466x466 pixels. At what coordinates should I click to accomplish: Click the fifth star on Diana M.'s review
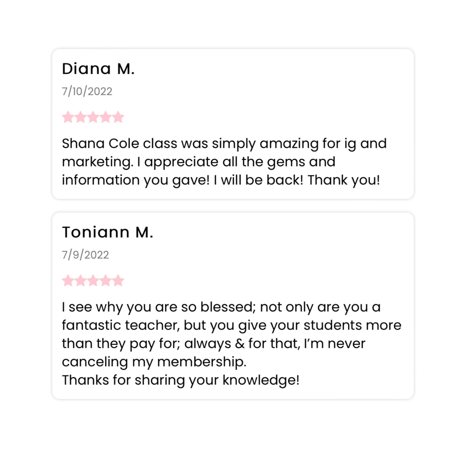(x=118, y=117)
